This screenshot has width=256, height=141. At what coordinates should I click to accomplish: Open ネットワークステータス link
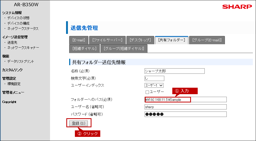pos(23,28)
